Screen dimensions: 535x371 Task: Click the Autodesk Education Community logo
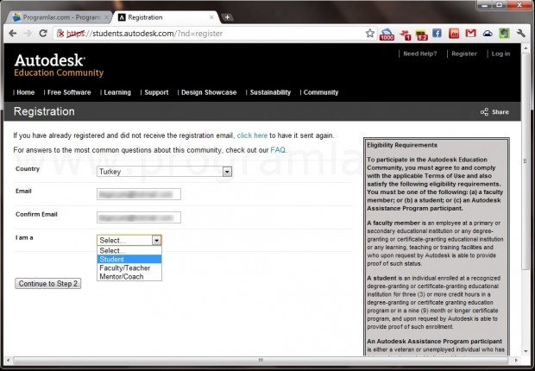tap(59, 66)
